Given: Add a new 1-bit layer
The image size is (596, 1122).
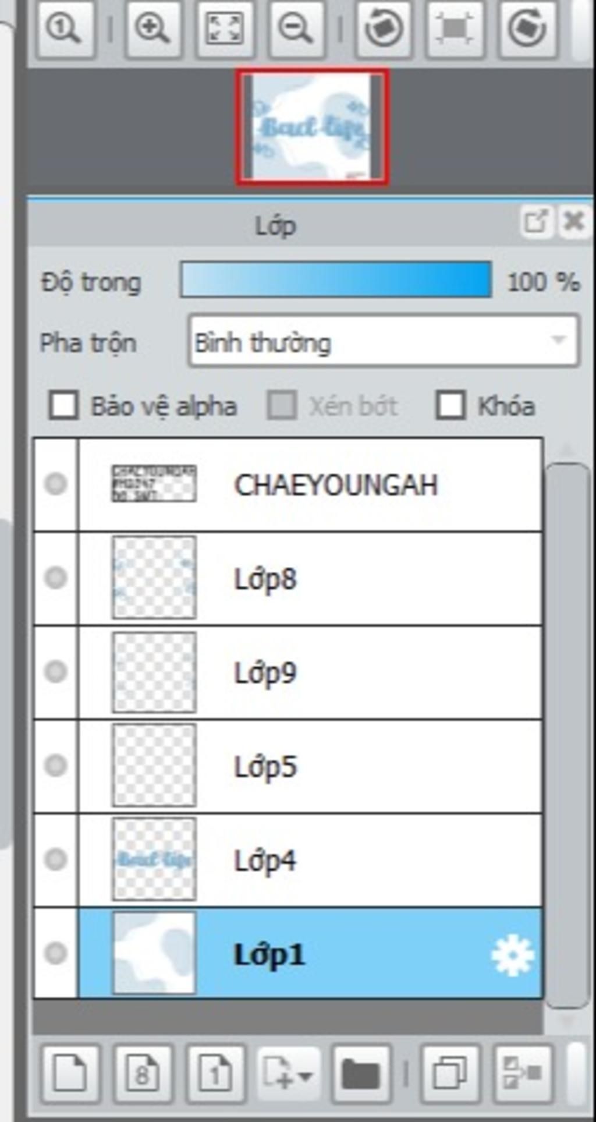Looking at the screenshot, I should pos(215,1073).
